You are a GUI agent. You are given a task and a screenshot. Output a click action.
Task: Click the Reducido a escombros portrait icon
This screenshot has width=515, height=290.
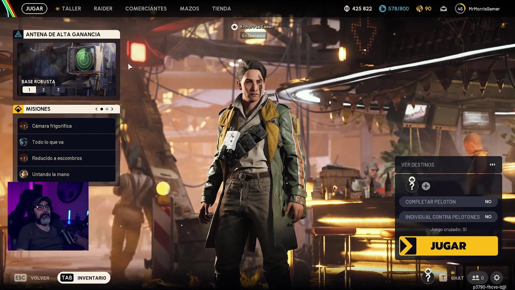[24, 158]
